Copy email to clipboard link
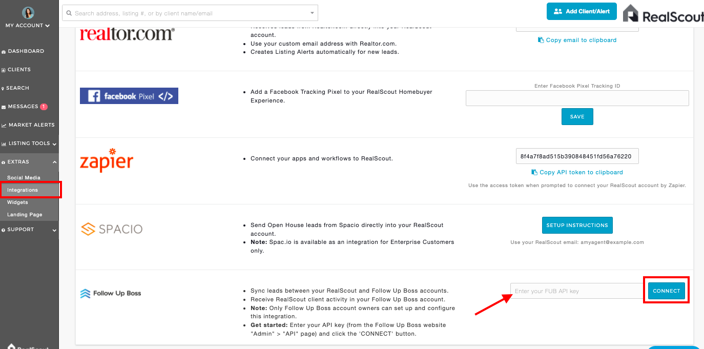 (577, 40)
